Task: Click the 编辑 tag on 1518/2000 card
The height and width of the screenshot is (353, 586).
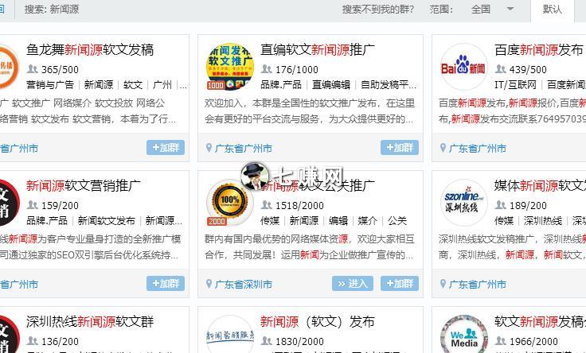Action: tap(338, 220)
